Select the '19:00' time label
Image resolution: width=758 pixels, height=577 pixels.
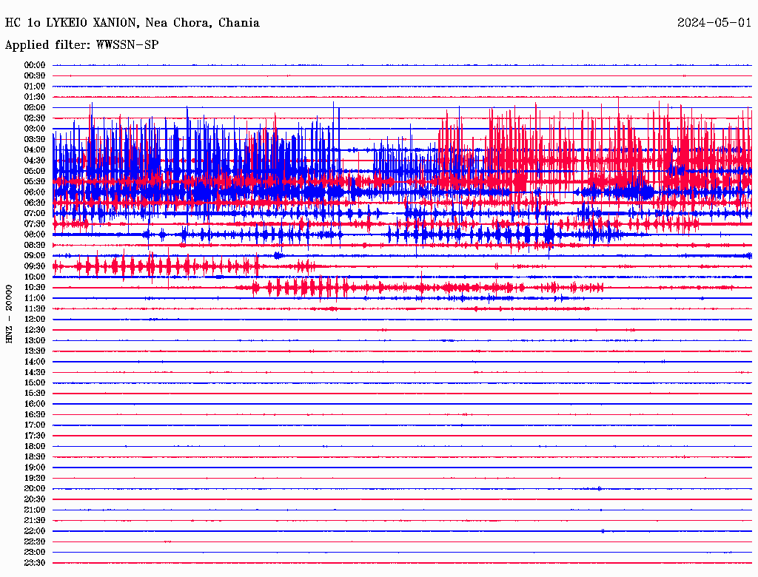[x=35, y=468]
